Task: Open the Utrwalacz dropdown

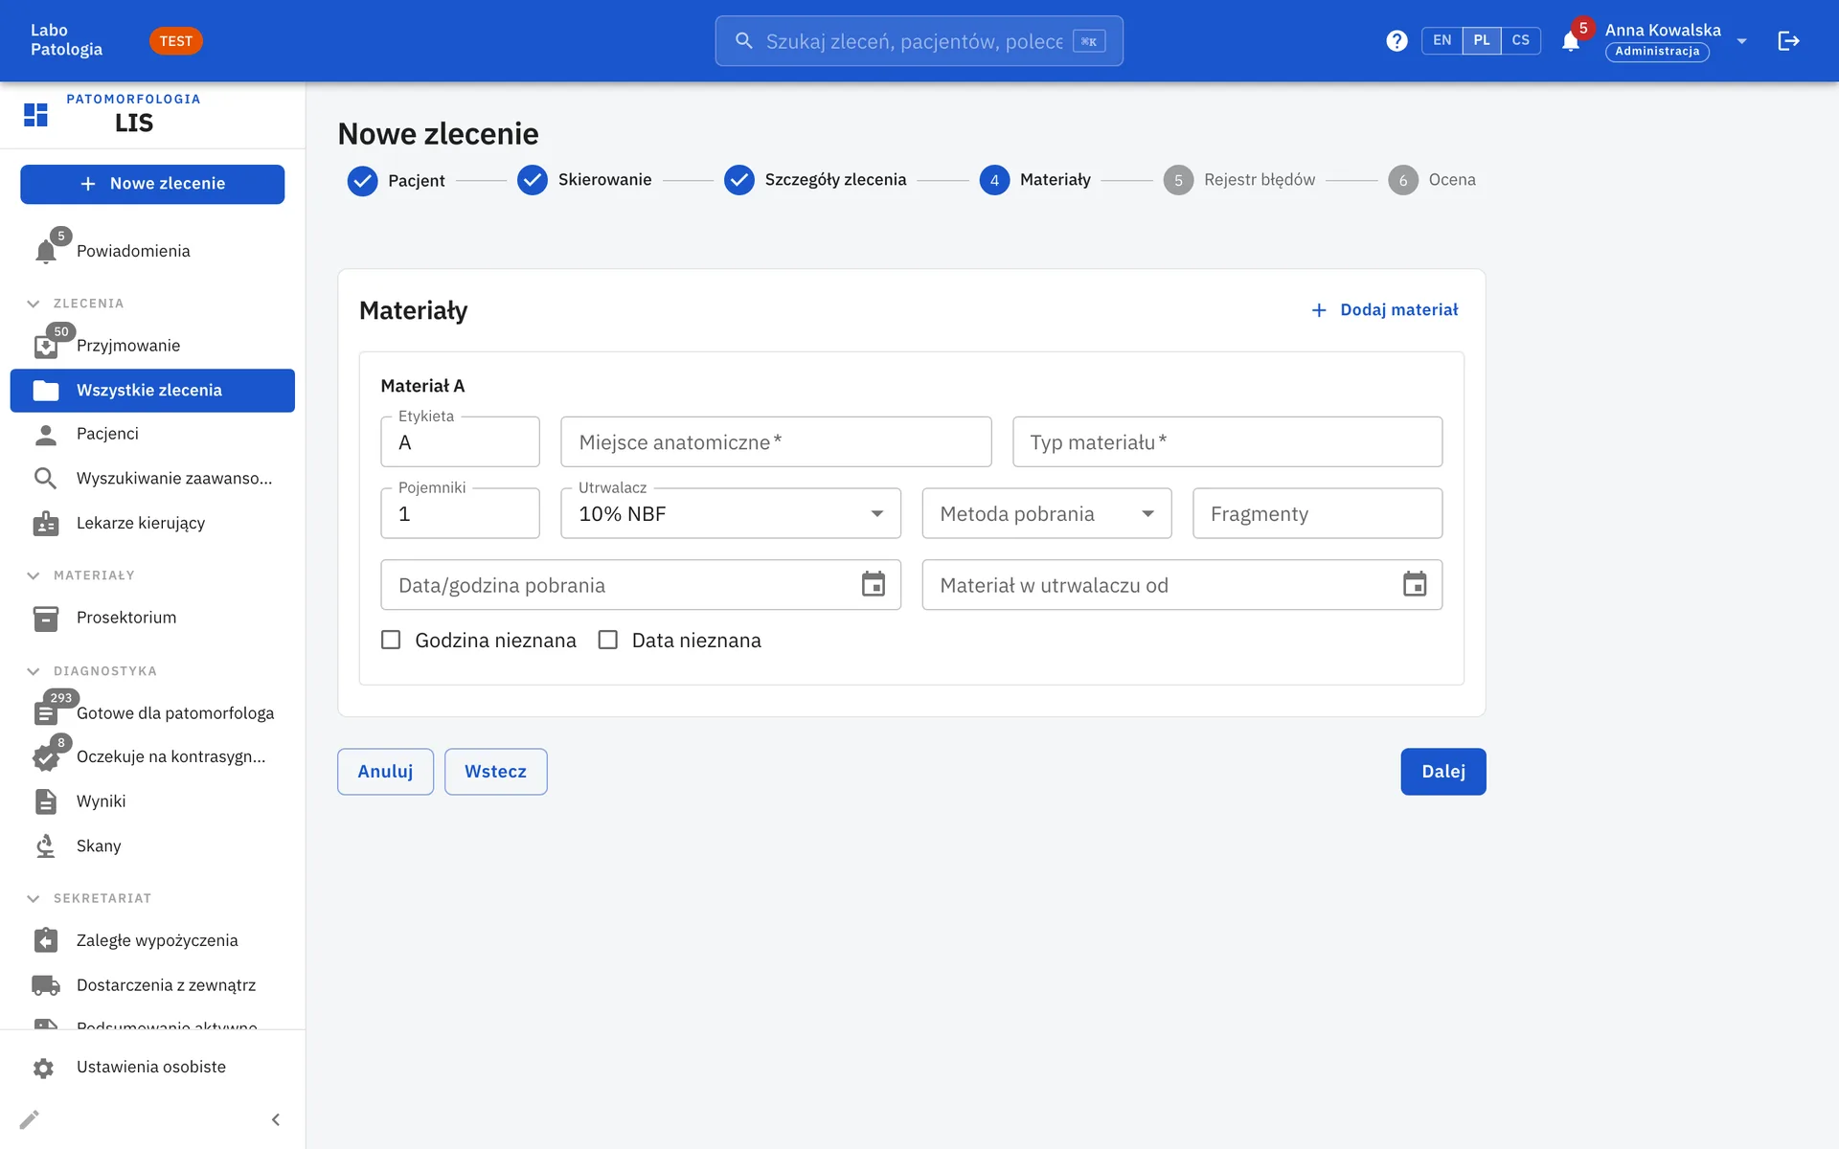Action: tap(730, 513)
